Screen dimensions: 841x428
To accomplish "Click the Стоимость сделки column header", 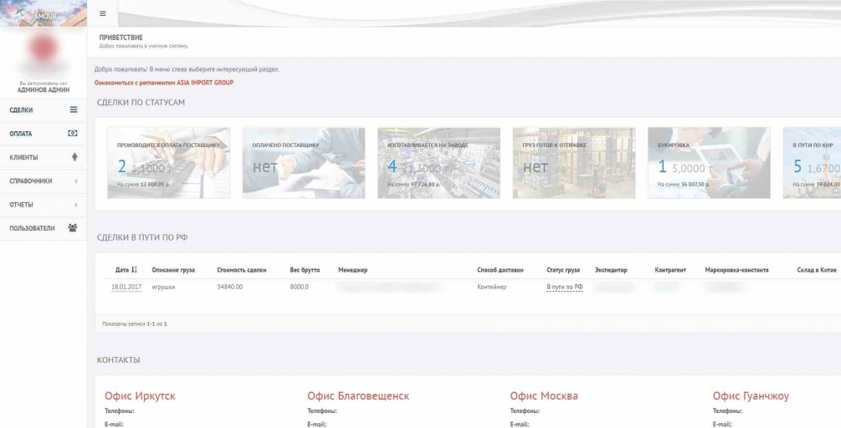I will pyautogui.click(x=241, y=270).
